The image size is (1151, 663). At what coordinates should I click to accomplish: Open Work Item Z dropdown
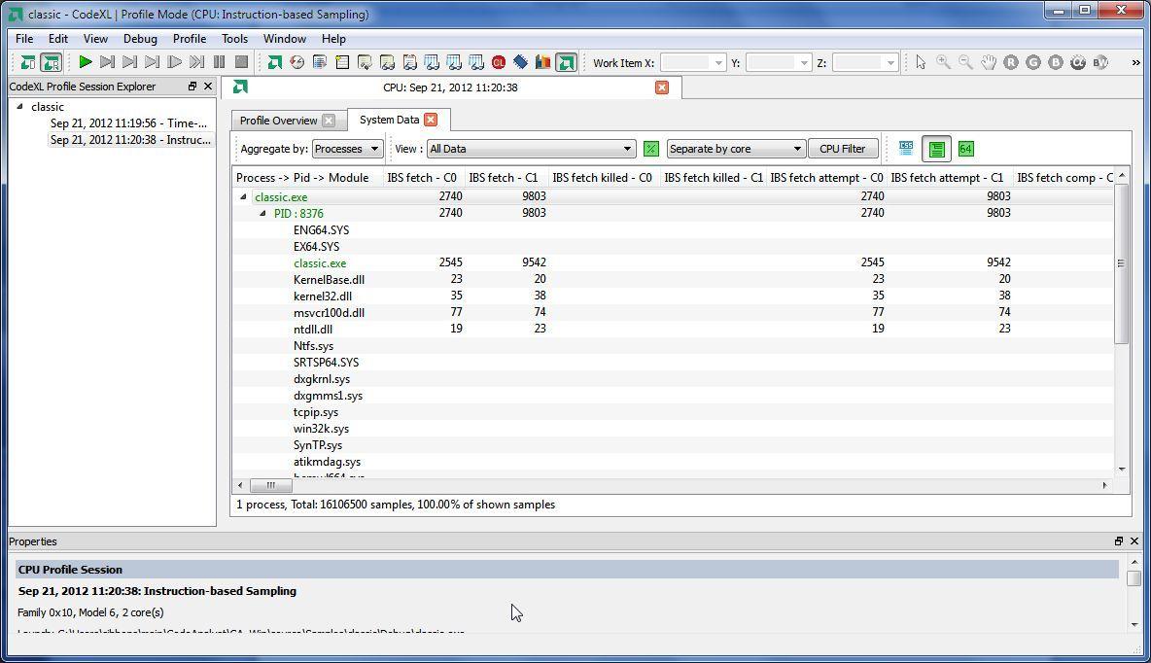[865, 63]
